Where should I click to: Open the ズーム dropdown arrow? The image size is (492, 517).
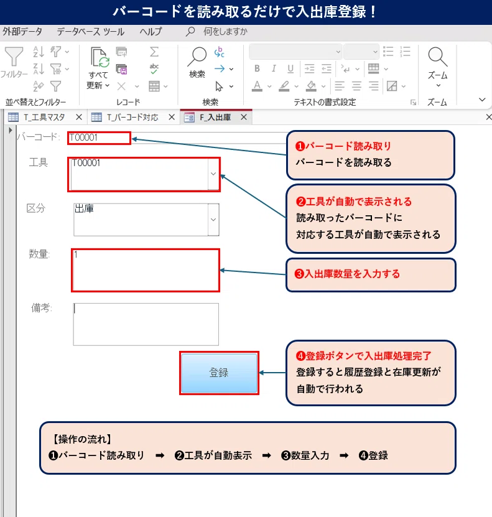(x=439, y=85)
